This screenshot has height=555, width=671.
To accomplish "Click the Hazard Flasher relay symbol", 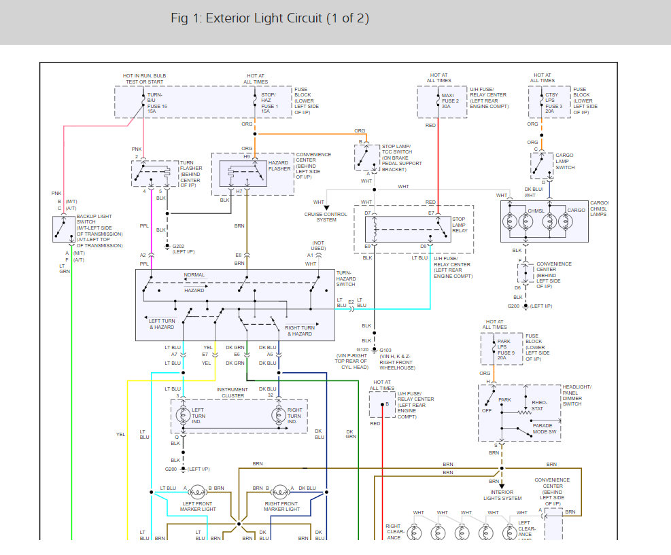I will [x=243, y=174].
